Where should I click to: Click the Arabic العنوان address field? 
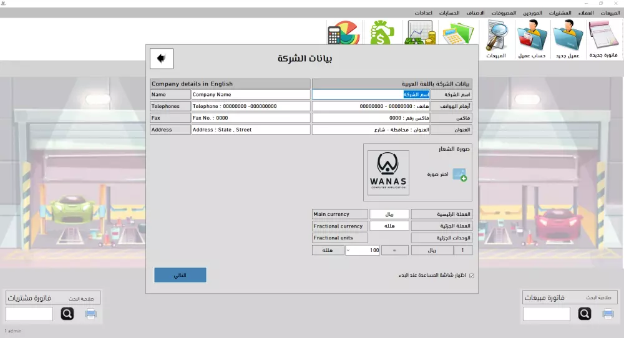371,130
